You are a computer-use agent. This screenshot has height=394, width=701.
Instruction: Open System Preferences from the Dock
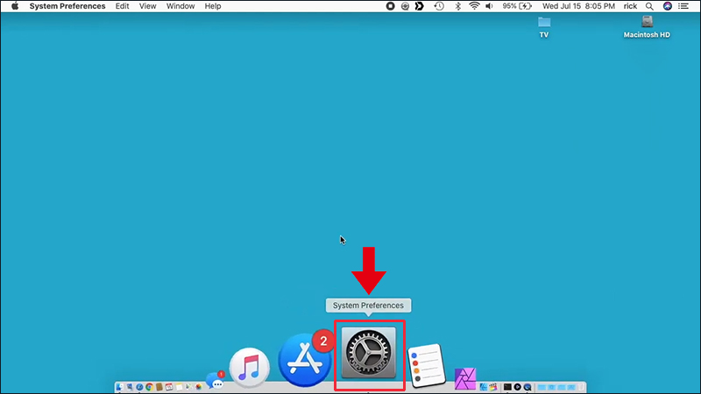pos(369,353)
